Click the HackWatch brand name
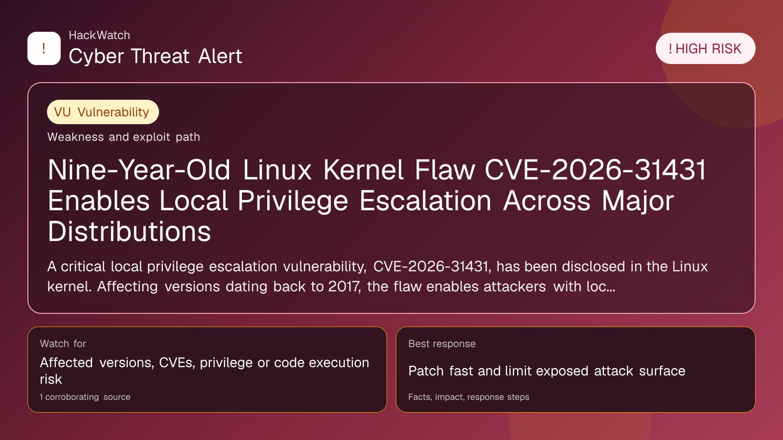The width and height of the screenshot is (783, 440). tap(99, 35)
